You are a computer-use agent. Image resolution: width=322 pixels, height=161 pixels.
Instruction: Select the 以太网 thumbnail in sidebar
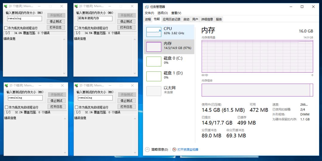coord(154,91)
